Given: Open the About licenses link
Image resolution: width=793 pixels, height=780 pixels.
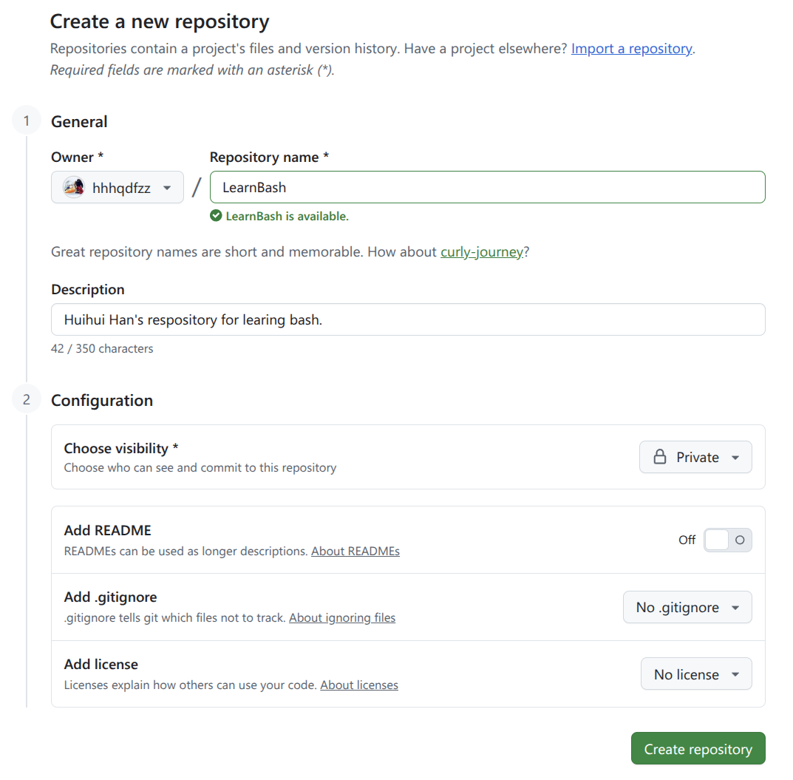Looking at the screenshot, I should point(359,685).
